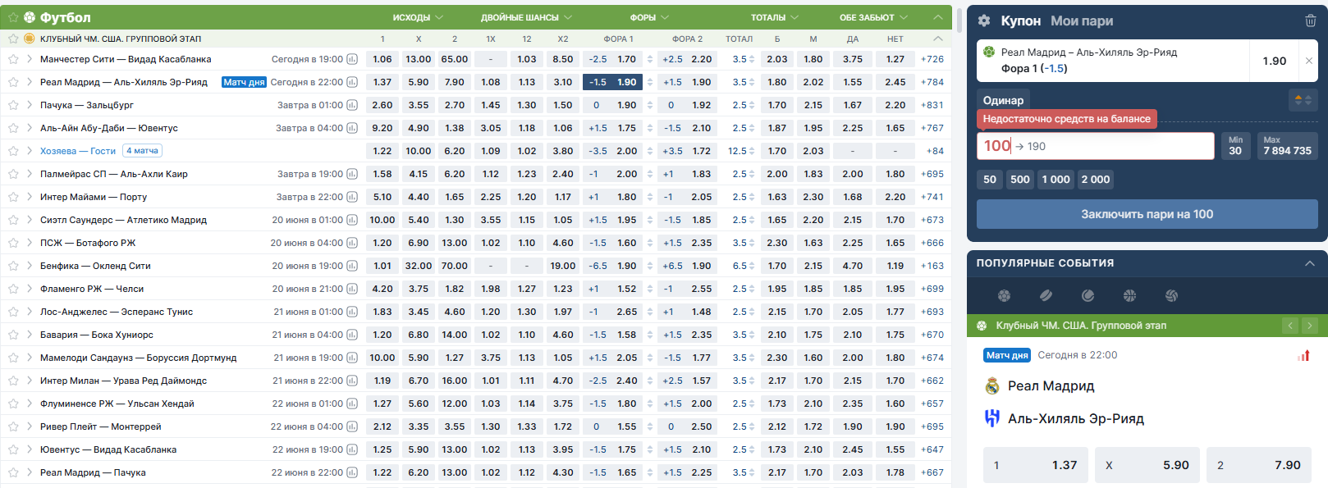This screenshot has width=1328, height=488.
Task: Star the Реал Мадрид — Аль-Хиляль Эр-Рияд match
Action: (x=13, y=82)
